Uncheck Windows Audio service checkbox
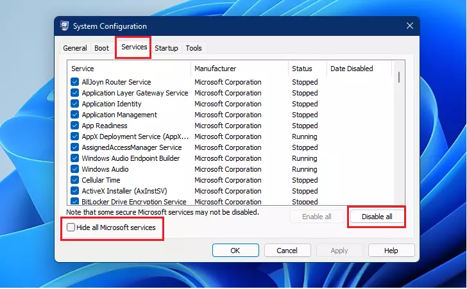Viewport: 467px width, 289px height. 75,169
